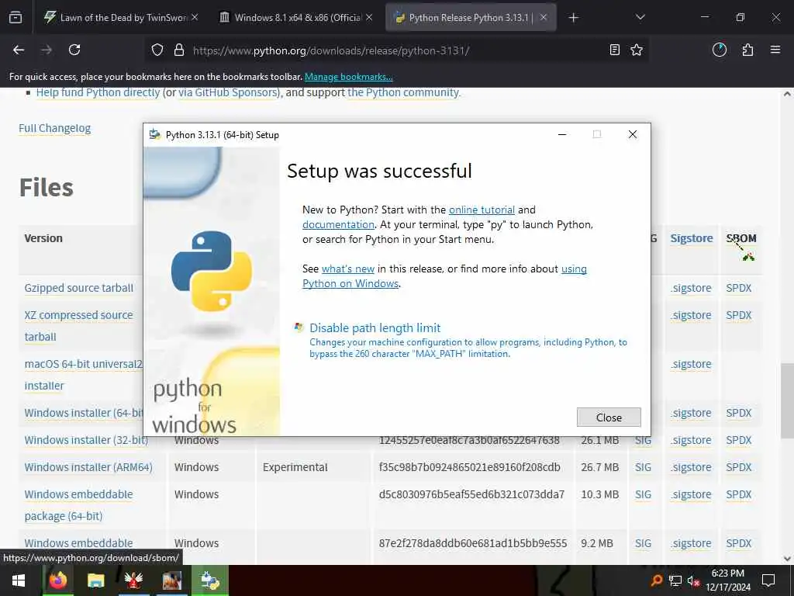Open Firefox View icon at top left

tap(16, 18)
